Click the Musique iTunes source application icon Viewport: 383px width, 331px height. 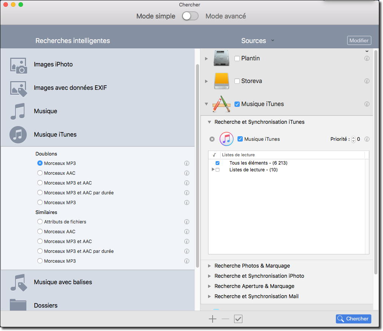coord(221,104)
